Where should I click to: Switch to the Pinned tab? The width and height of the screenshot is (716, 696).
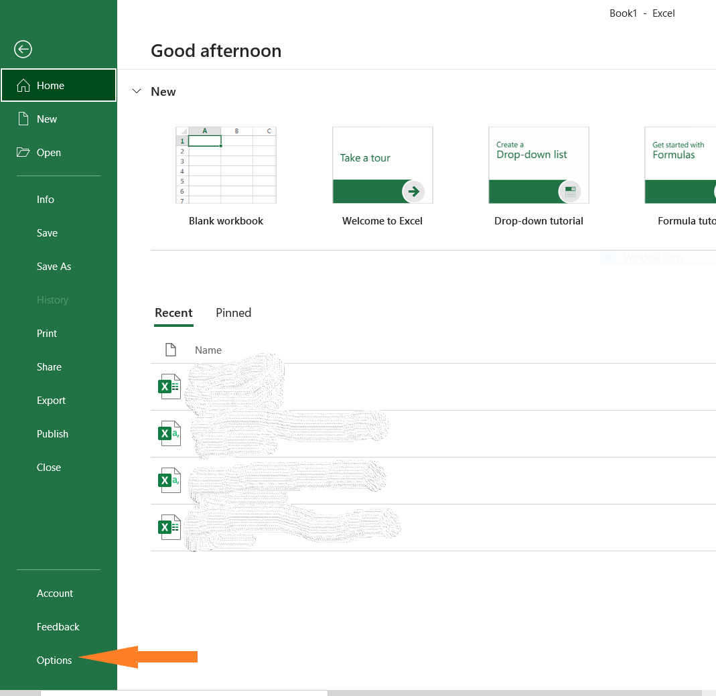233,313
